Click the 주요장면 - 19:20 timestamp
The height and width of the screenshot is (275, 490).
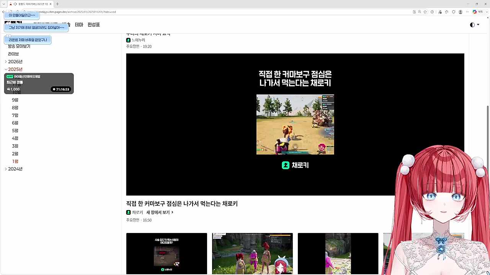[139, 47]
